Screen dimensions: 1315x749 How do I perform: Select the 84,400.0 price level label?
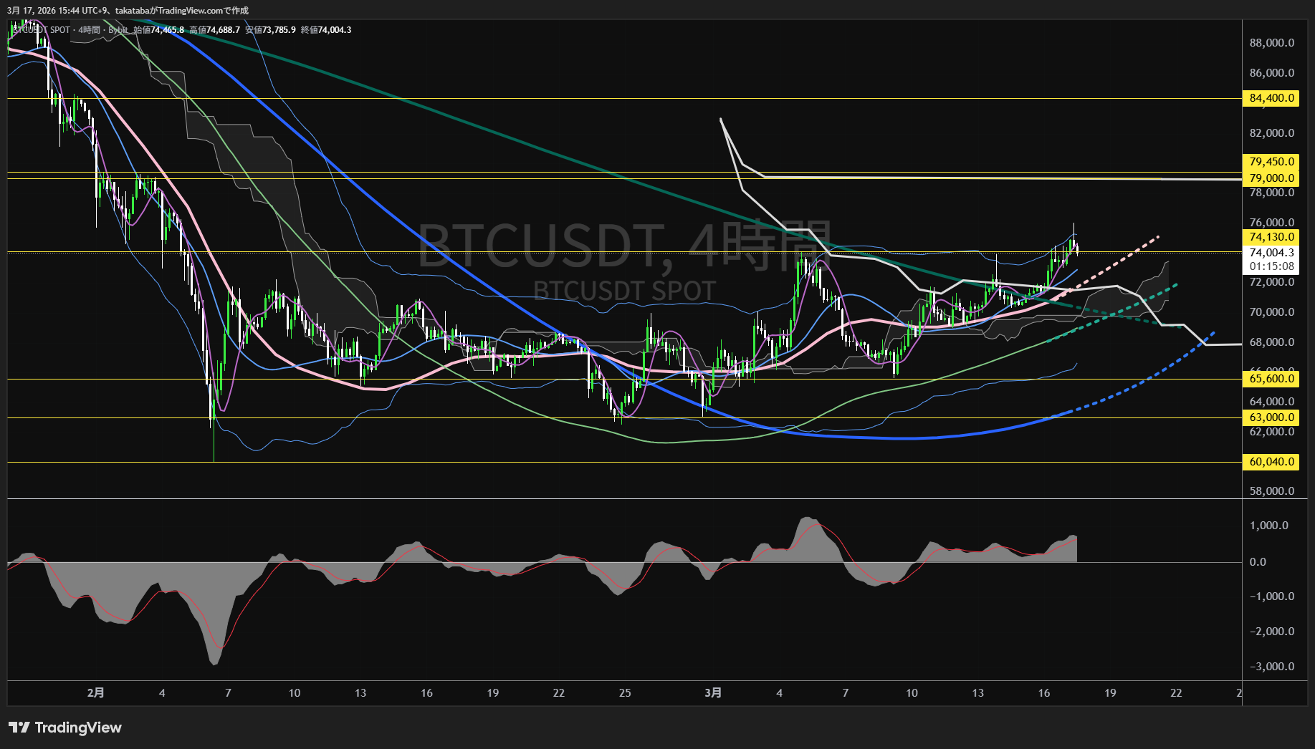click(x=1271, y=98)
